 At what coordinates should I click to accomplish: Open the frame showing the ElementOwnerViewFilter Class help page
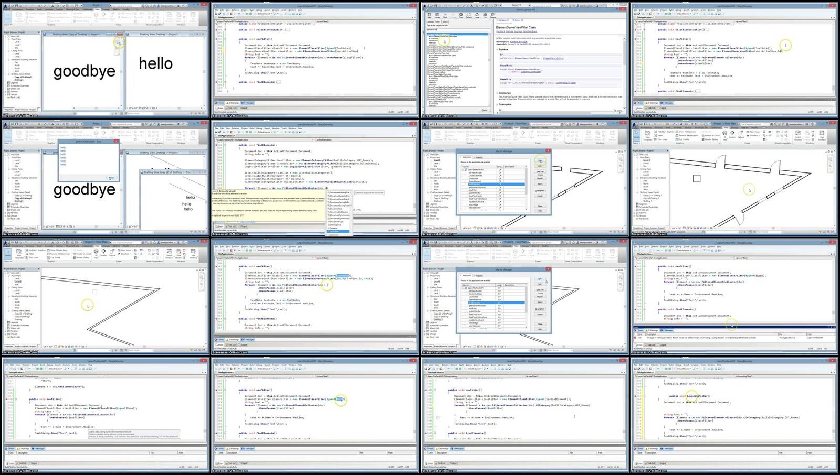pyautogui.click(x=525, y=59)
